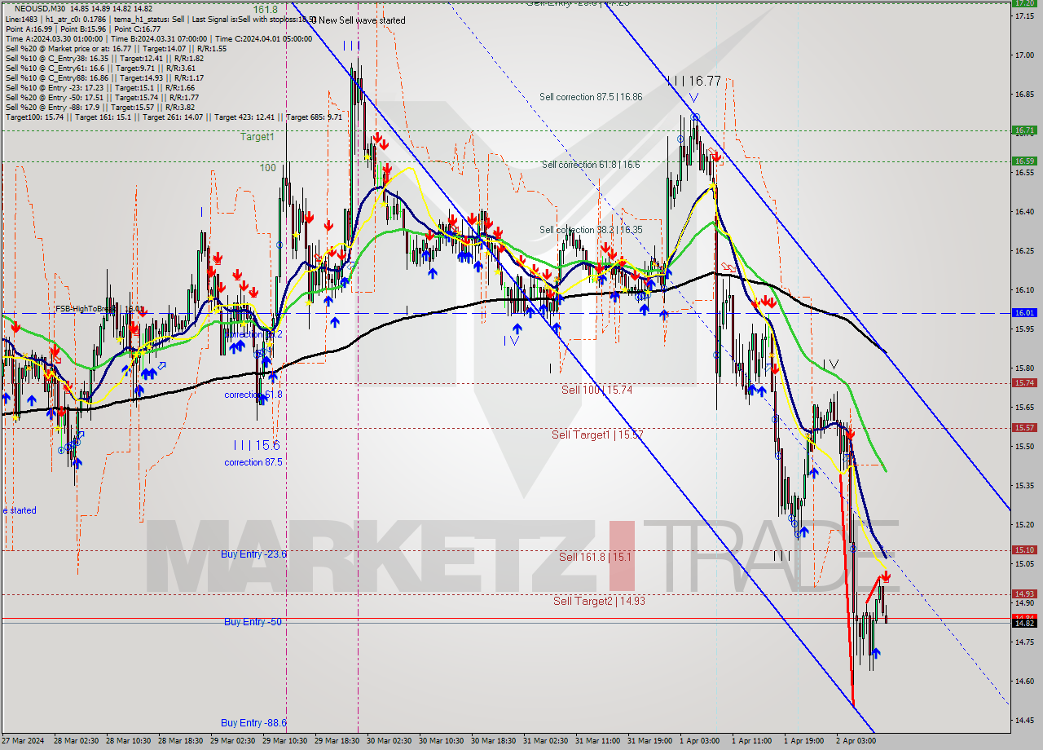Click the 16.40 price axis label

click(x=1023, y=212)
